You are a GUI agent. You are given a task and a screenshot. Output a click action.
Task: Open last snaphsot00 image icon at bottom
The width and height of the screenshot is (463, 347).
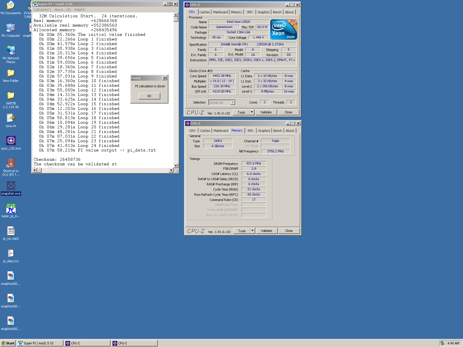[11, 323]
